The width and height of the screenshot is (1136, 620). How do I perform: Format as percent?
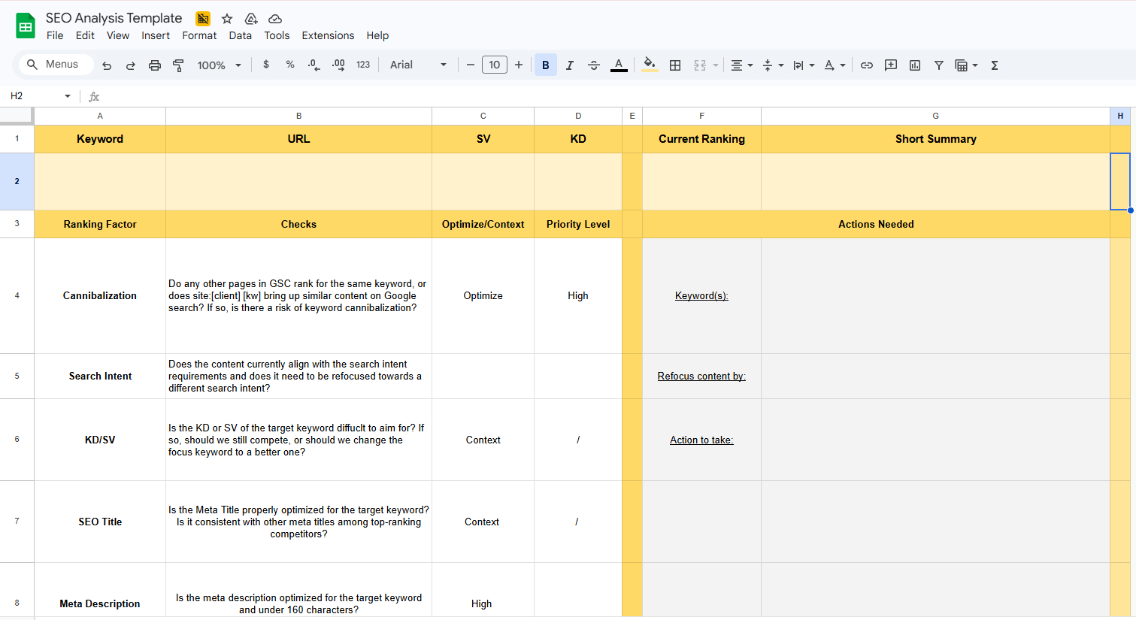(x=290, y=65)
